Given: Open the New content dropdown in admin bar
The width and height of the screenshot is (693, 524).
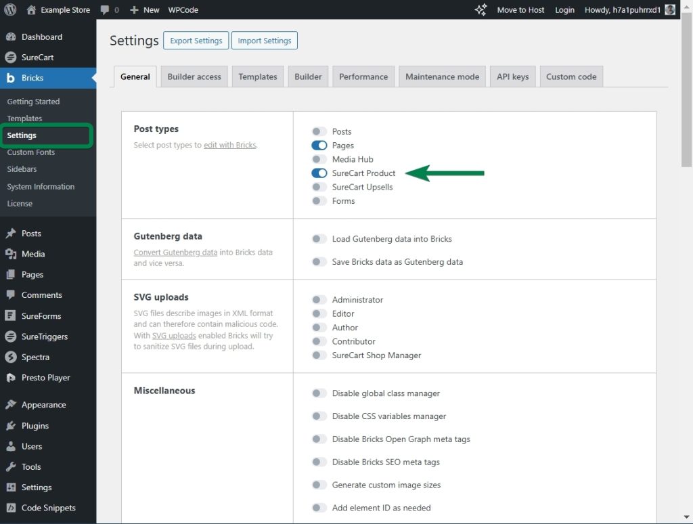Looking at the screenshot, I should pyautogui.click(x=144, y=9).
